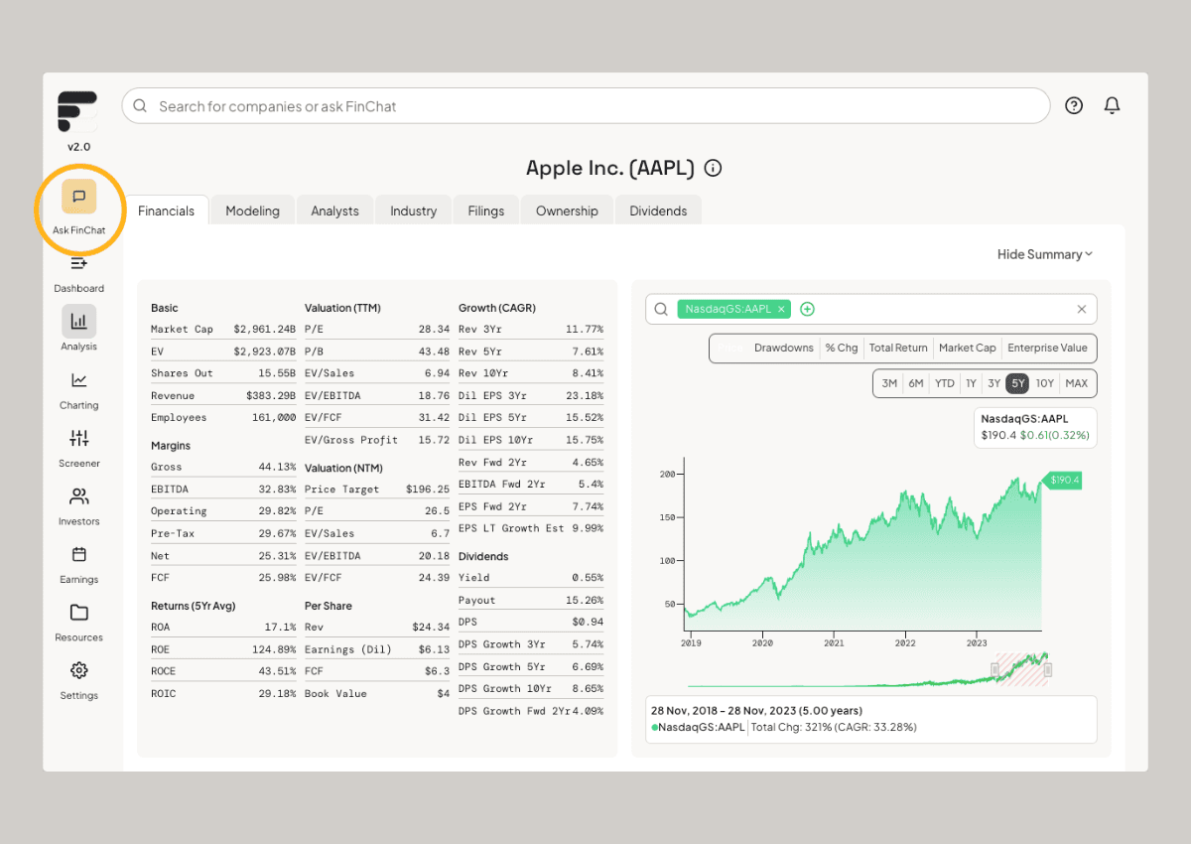The width and height of the screenshot is (1191, 844).
Task: Select the active 5Y range
Action: pyautogui.click(x=1017, y=383)
